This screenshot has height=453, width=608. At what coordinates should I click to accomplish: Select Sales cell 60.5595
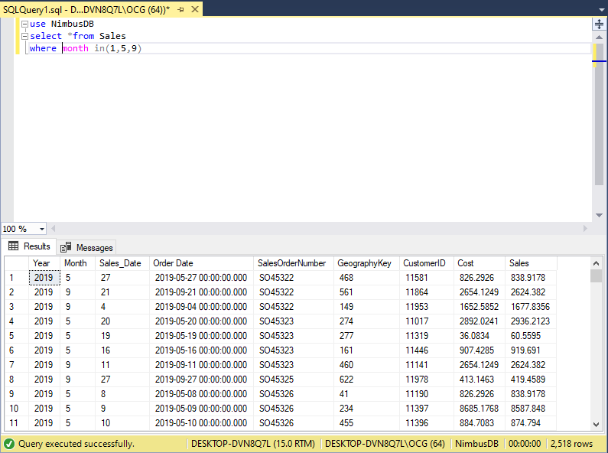coord(531,336)
